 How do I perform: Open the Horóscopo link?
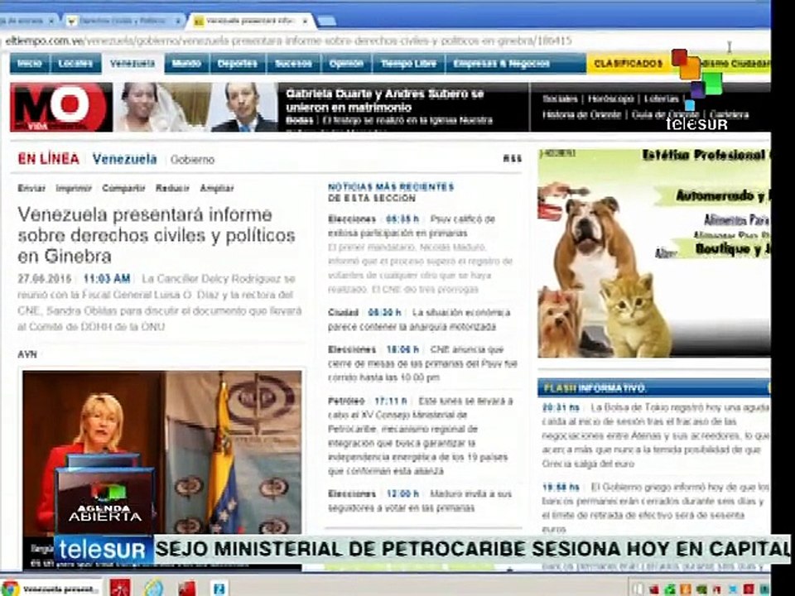[610, 99]
